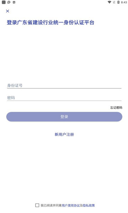
Task: Tap the Wi-Fi signal icon
Action: point(110,2)
